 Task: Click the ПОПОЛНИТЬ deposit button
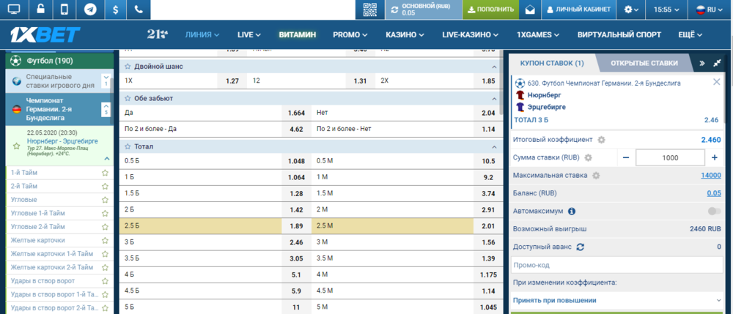tap(490, 10)
